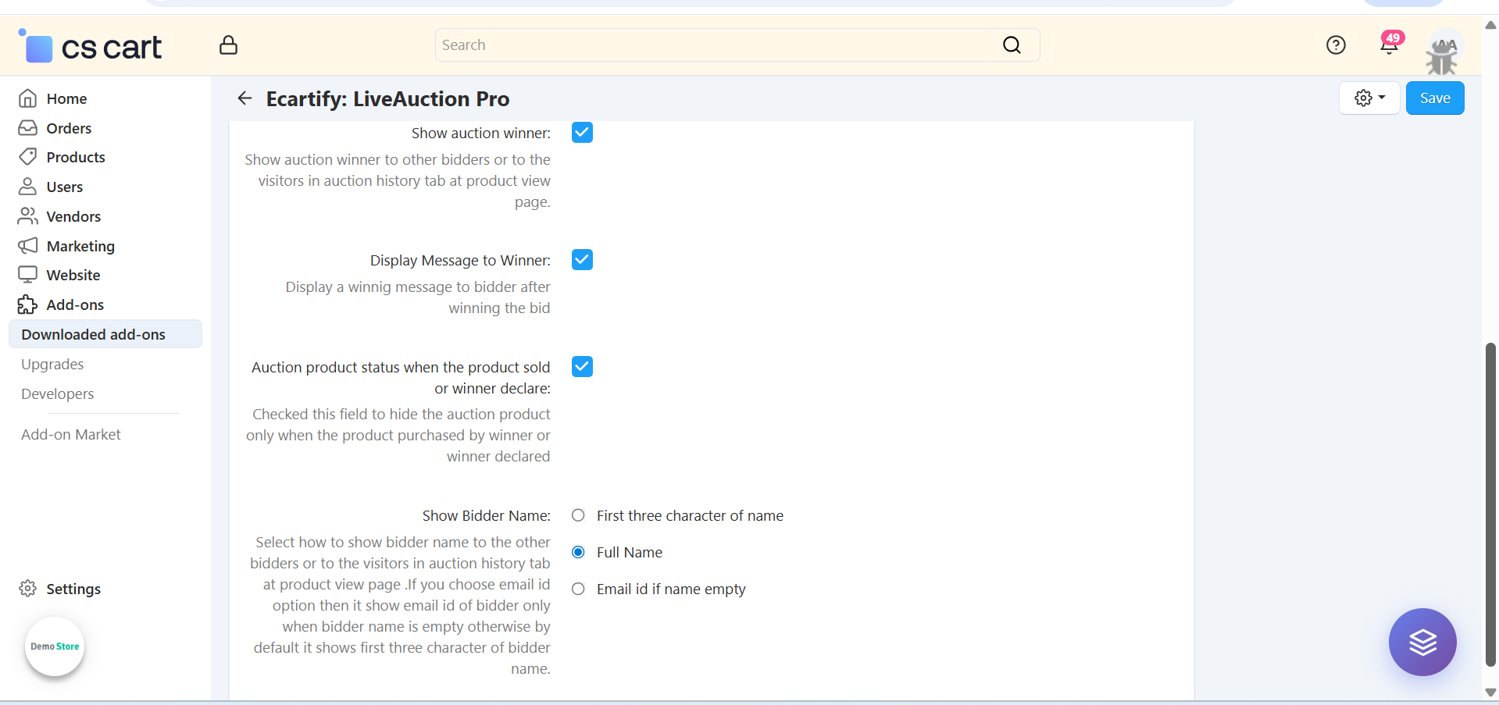Click the cs cart logo
Screen dimensions: 1499x705
click(x=91, y=47)
